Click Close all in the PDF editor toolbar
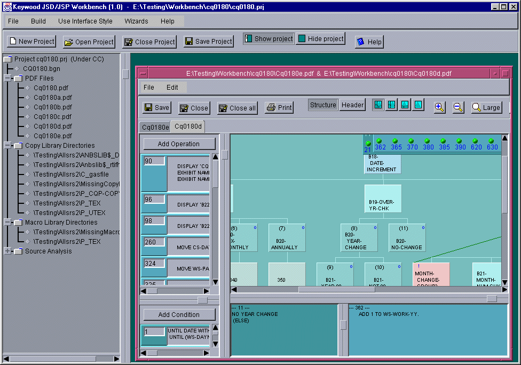The height and width of the screenshot is (365, 521). coord(237,108)
